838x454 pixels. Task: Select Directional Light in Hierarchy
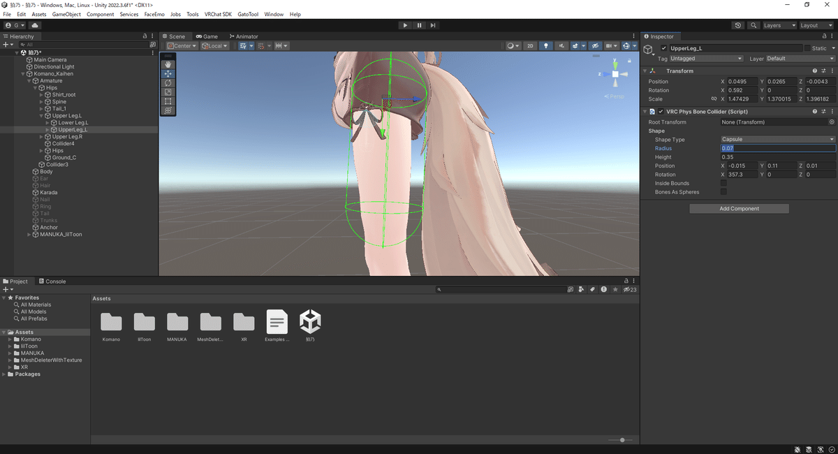coord(54,67)
